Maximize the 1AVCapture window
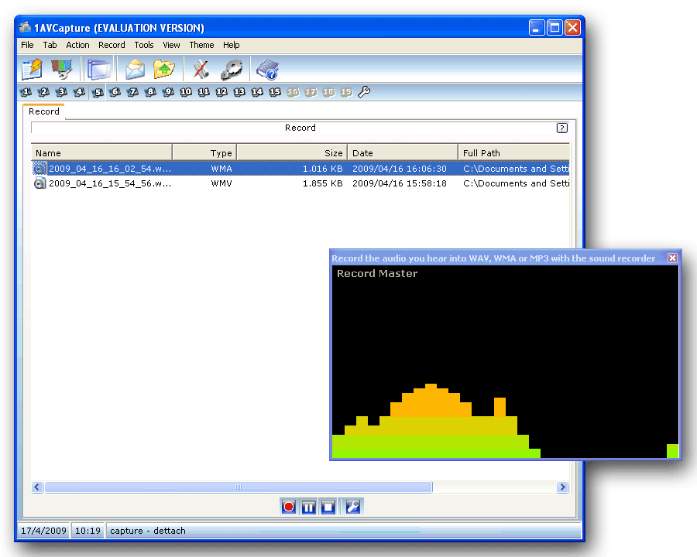Viewport: 697px width, 557px height. tap(555, 28)
